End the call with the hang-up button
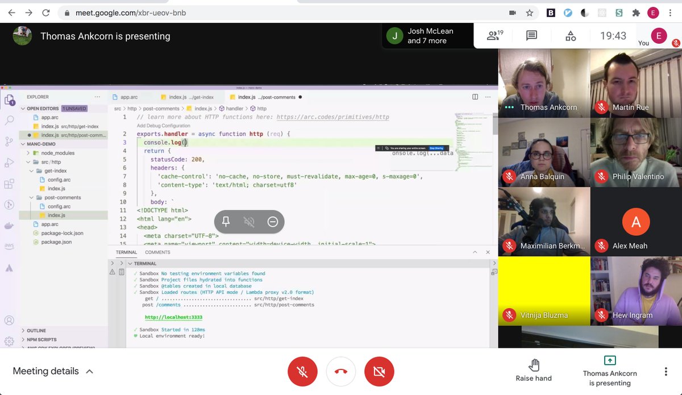 [340, 371]
